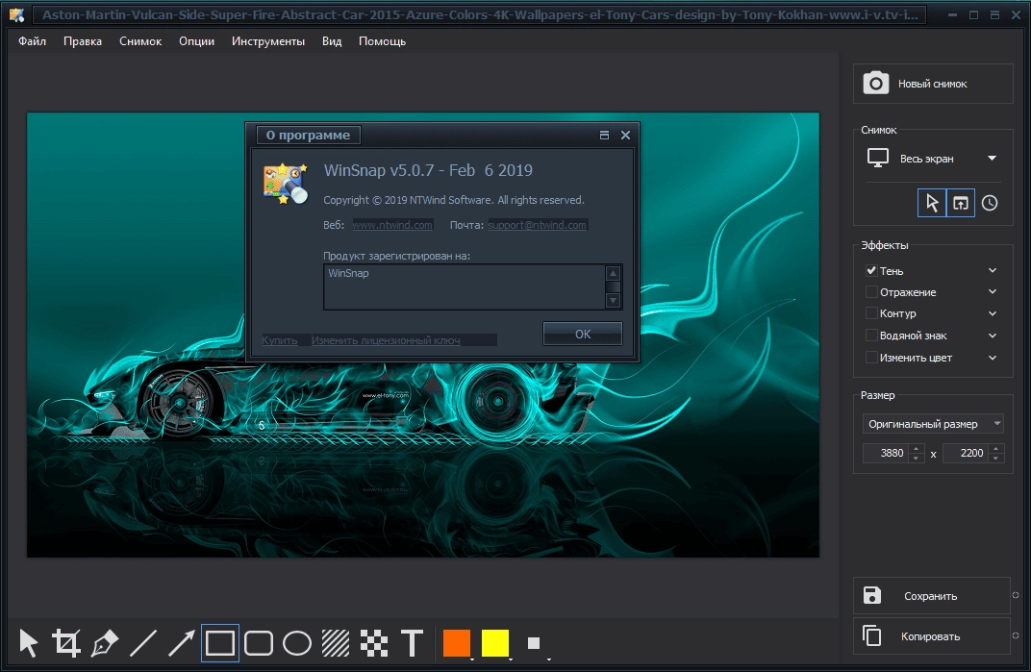The width and height of the screenshot is (1031, 672).
Task: Expand the Отражение effect options
Action: 993,292
